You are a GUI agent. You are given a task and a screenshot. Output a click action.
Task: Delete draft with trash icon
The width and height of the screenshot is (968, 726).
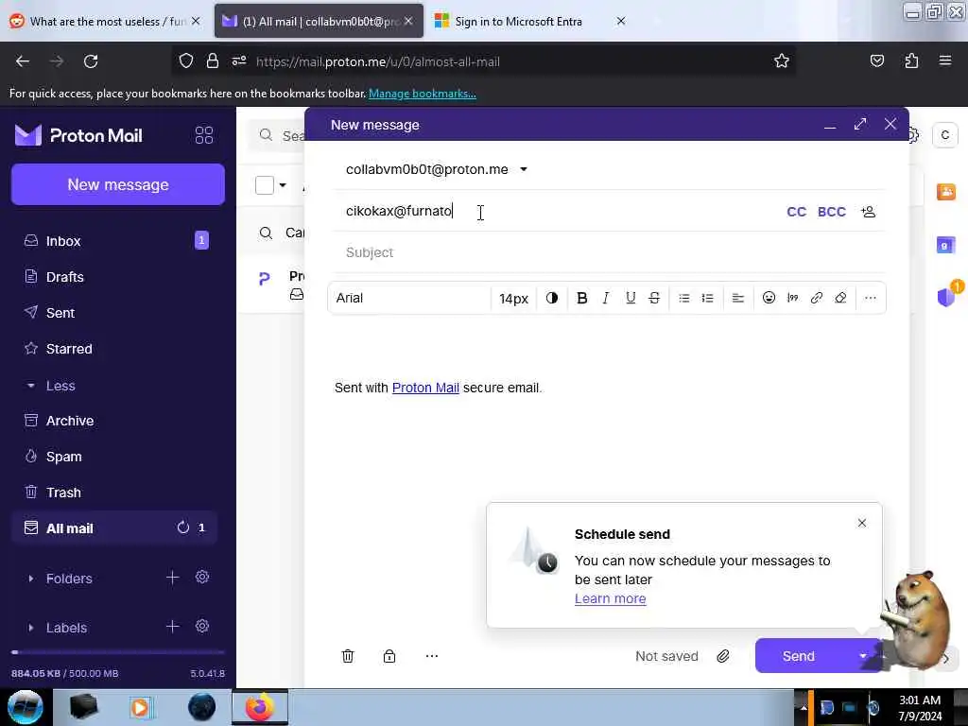click(x=348, y=656)
